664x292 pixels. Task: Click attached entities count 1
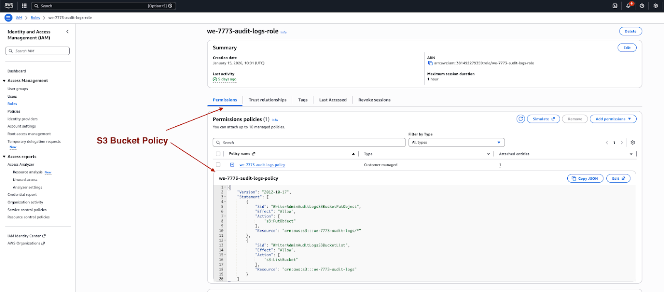click(x=500, y=165)
